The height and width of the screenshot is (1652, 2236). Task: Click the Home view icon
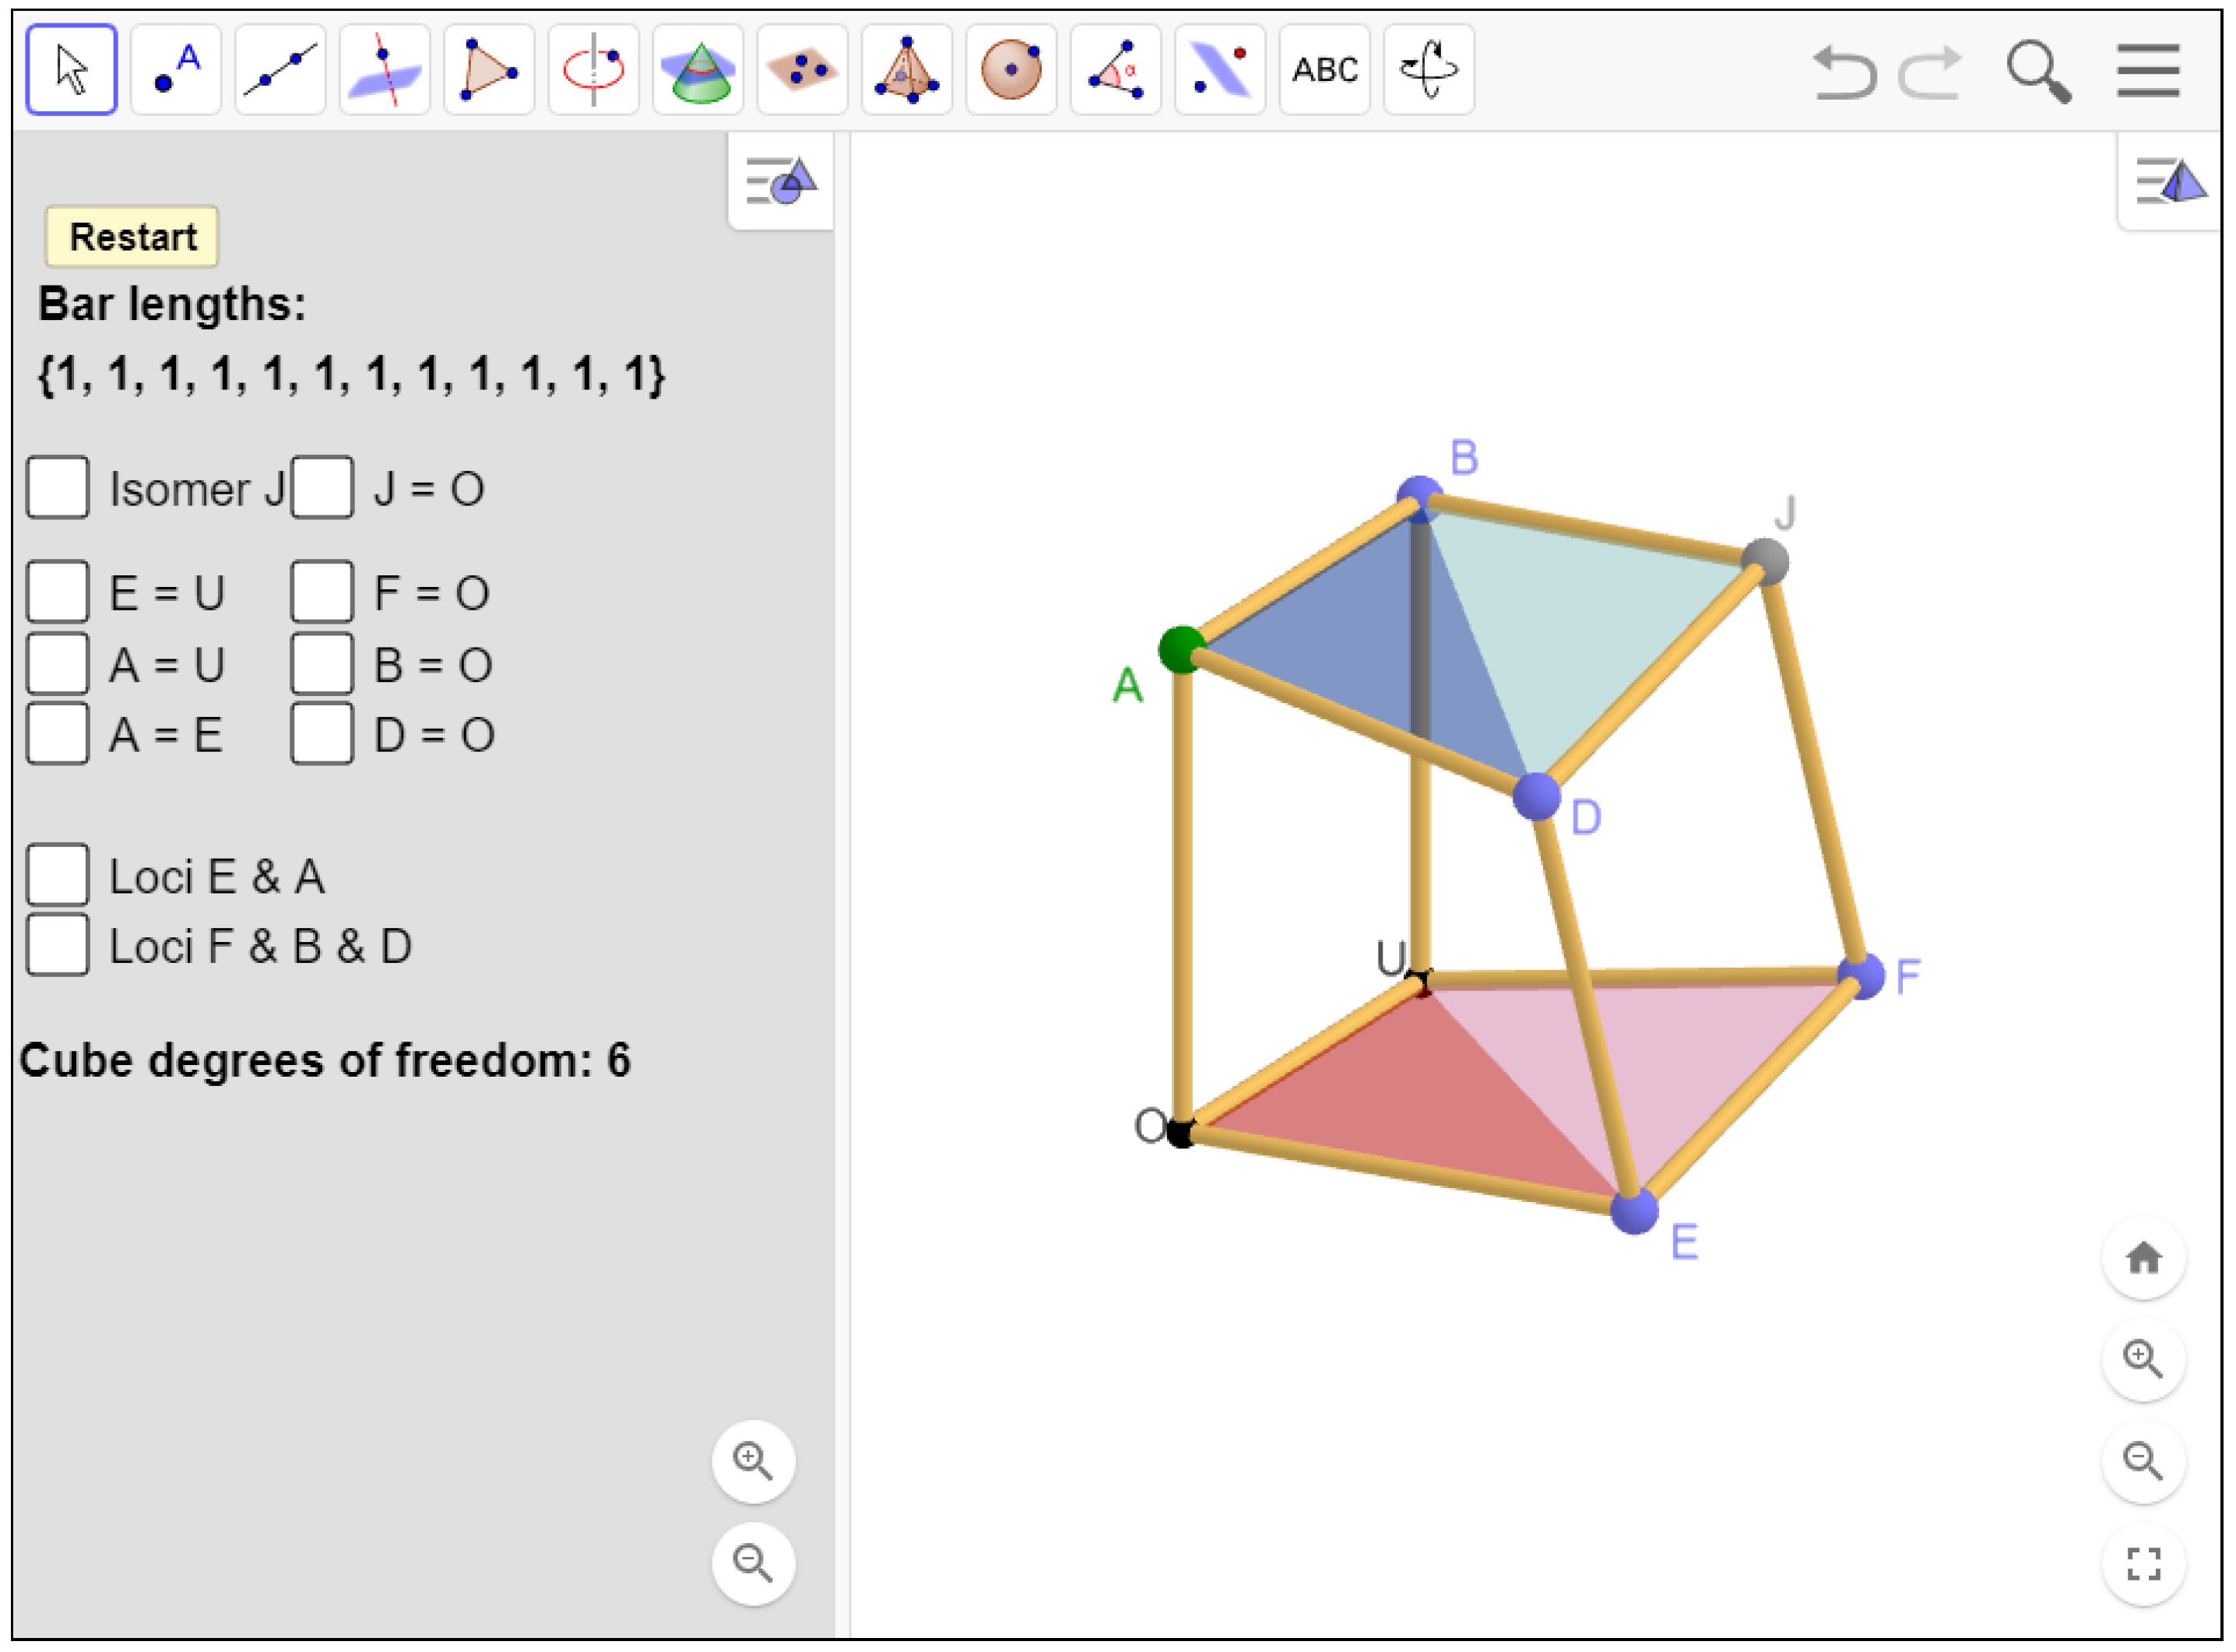point(2144,1259)
